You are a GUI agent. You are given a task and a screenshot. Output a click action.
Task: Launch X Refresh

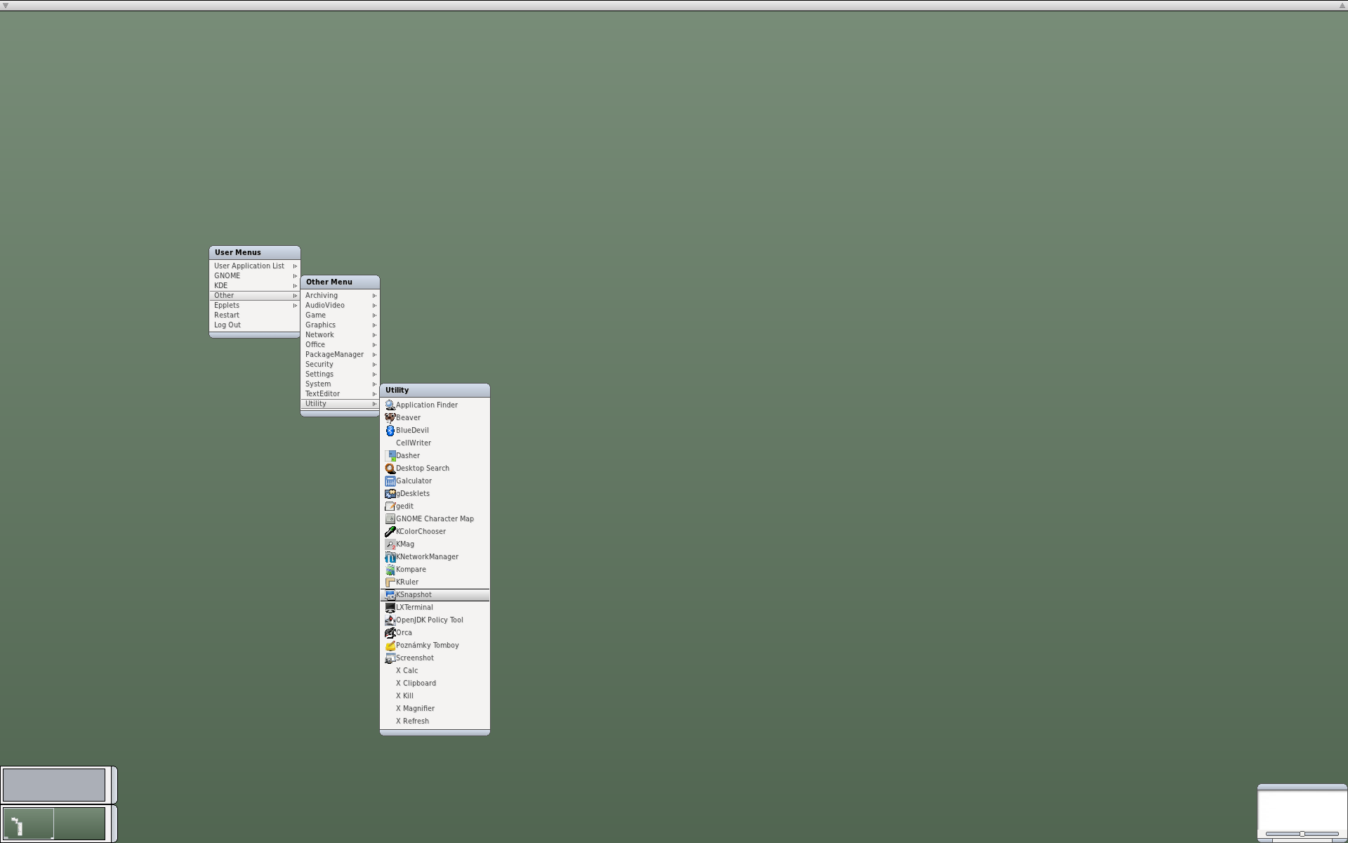[435, 721]
